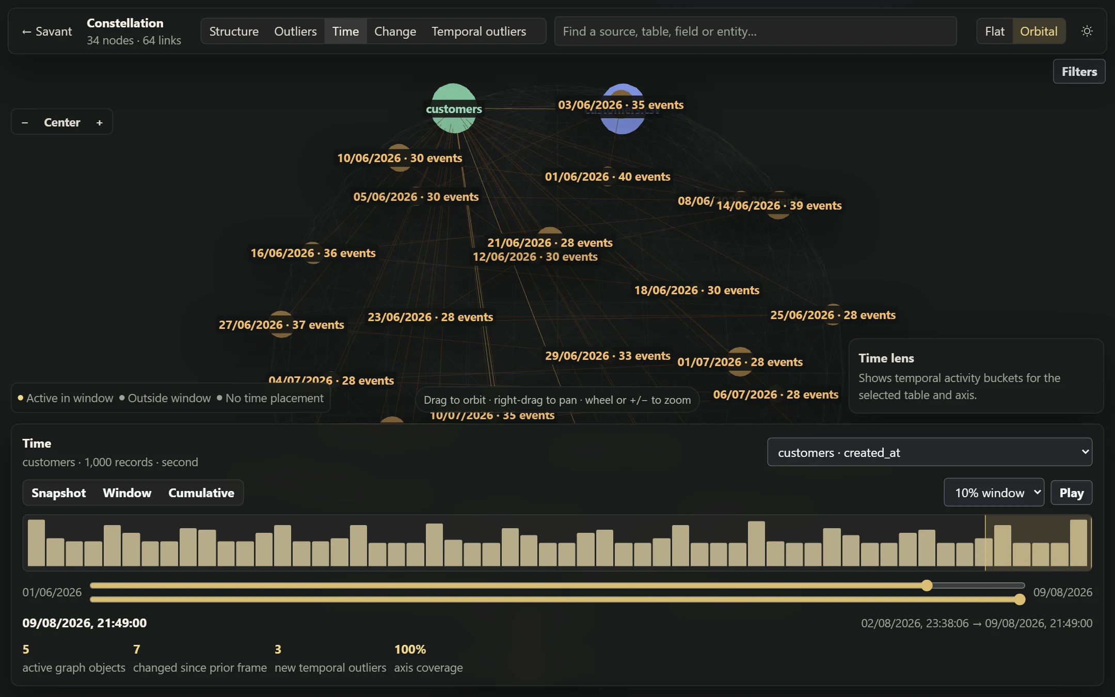This screenshot has width=1115, height=697.
Task: Go back via the Savant arrow
Action: pos(47,31)
